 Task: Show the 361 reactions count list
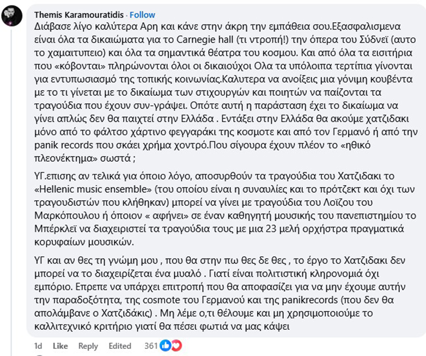coord(150,346)
